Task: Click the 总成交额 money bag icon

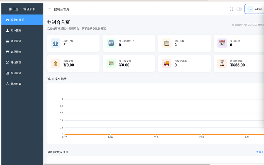Action: [55, 63]
